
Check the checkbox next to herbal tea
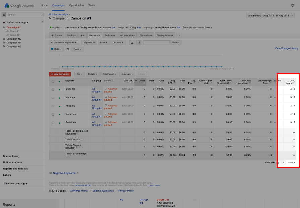point(52,114)
